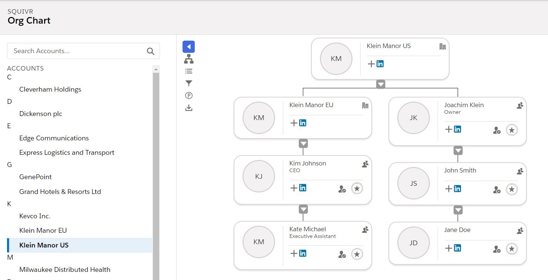Collapse children below Klein Manor US card
This screenshot has width=548, height=280.
tap(381, 84)
